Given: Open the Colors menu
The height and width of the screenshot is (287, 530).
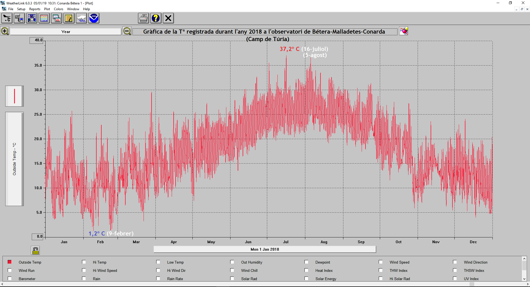Looking at the screenshot, I should pos(59,9).
